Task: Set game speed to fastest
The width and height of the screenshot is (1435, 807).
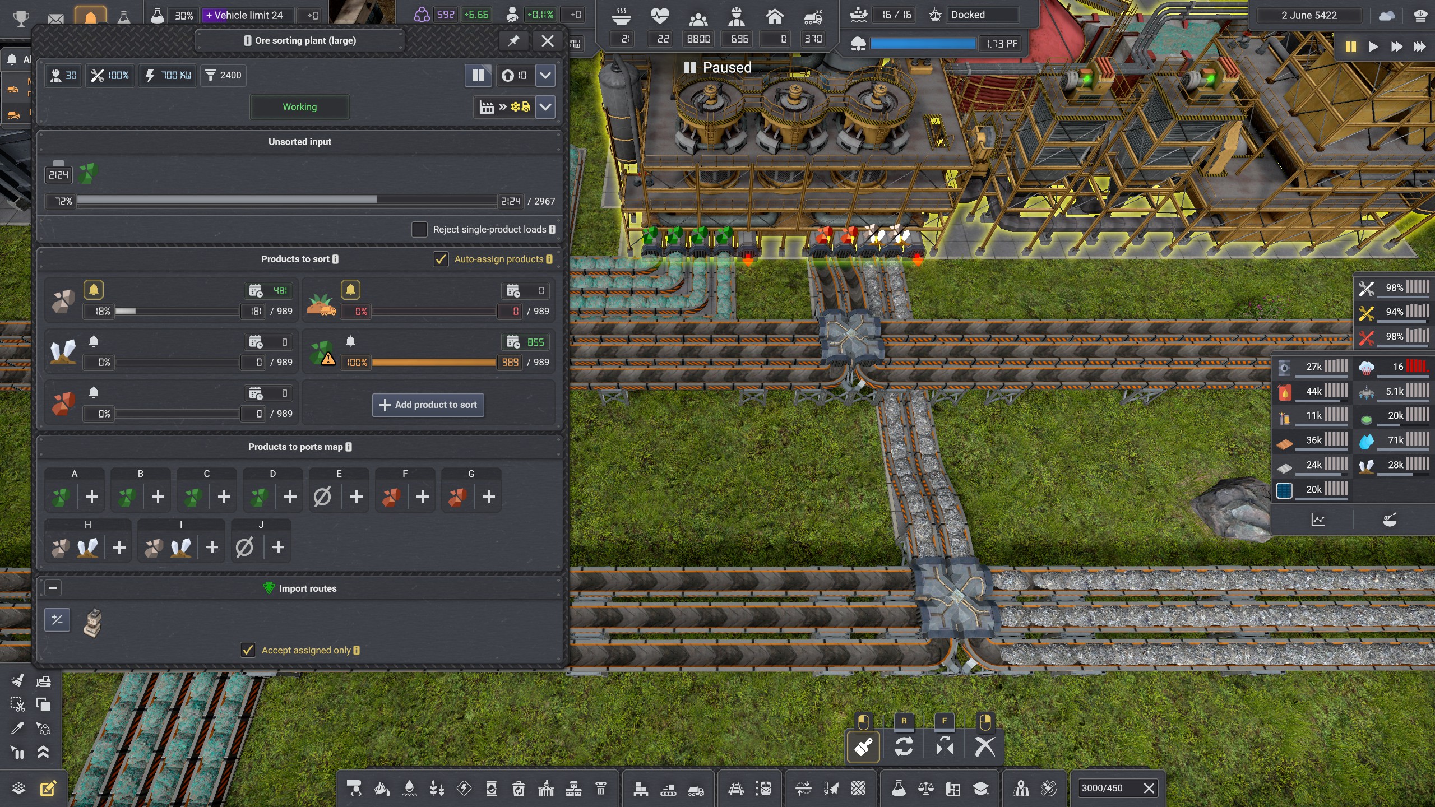Action: click(x=1419, y=47)
